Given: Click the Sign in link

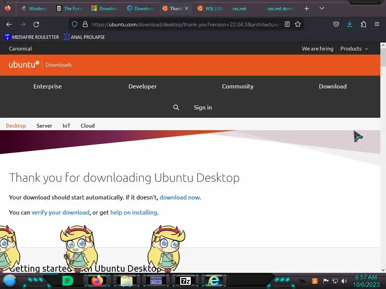Looking at the screenshot, I should [202, 107].
